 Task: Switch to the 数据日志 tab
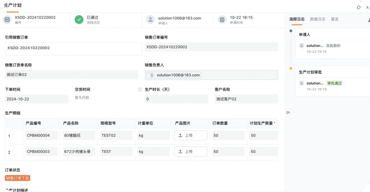click(318, 19)
